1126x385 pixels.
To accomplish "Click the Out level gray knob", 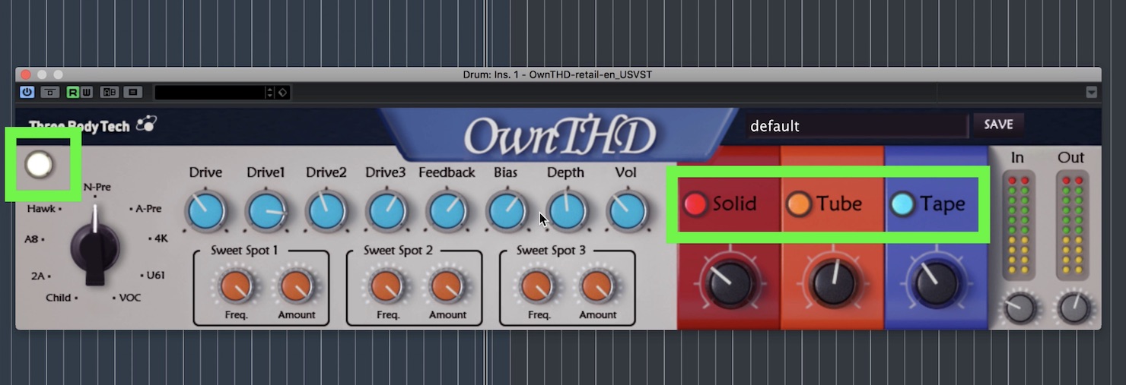I will pyautogui.click(x=1074, y=308).
